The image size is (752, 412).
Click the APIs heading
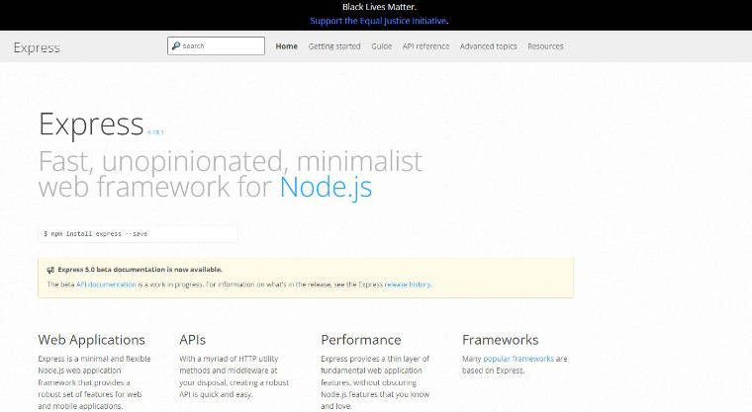click(x=192, y=340)
